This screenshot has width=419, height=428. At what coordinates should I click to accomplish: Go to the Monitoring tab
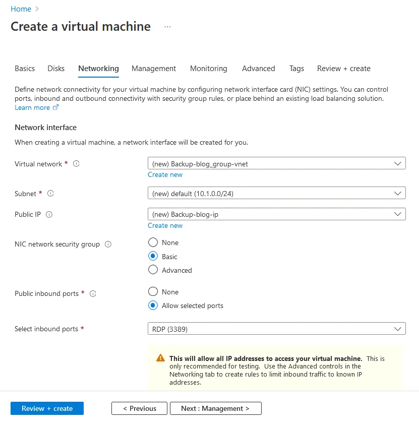(x=208, y=69)
